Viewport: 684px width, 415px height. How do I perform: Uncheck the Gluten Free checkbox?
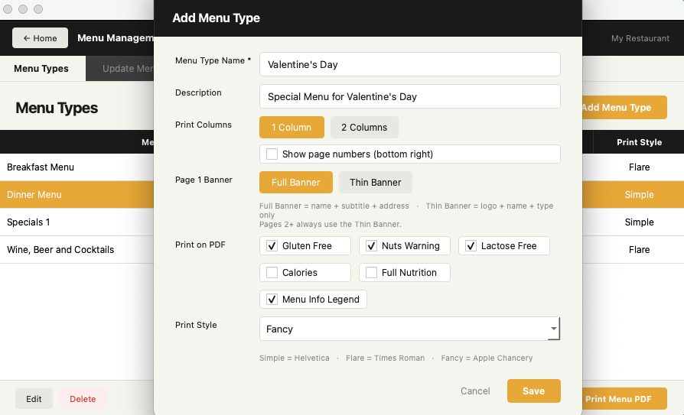pos(272,246)
